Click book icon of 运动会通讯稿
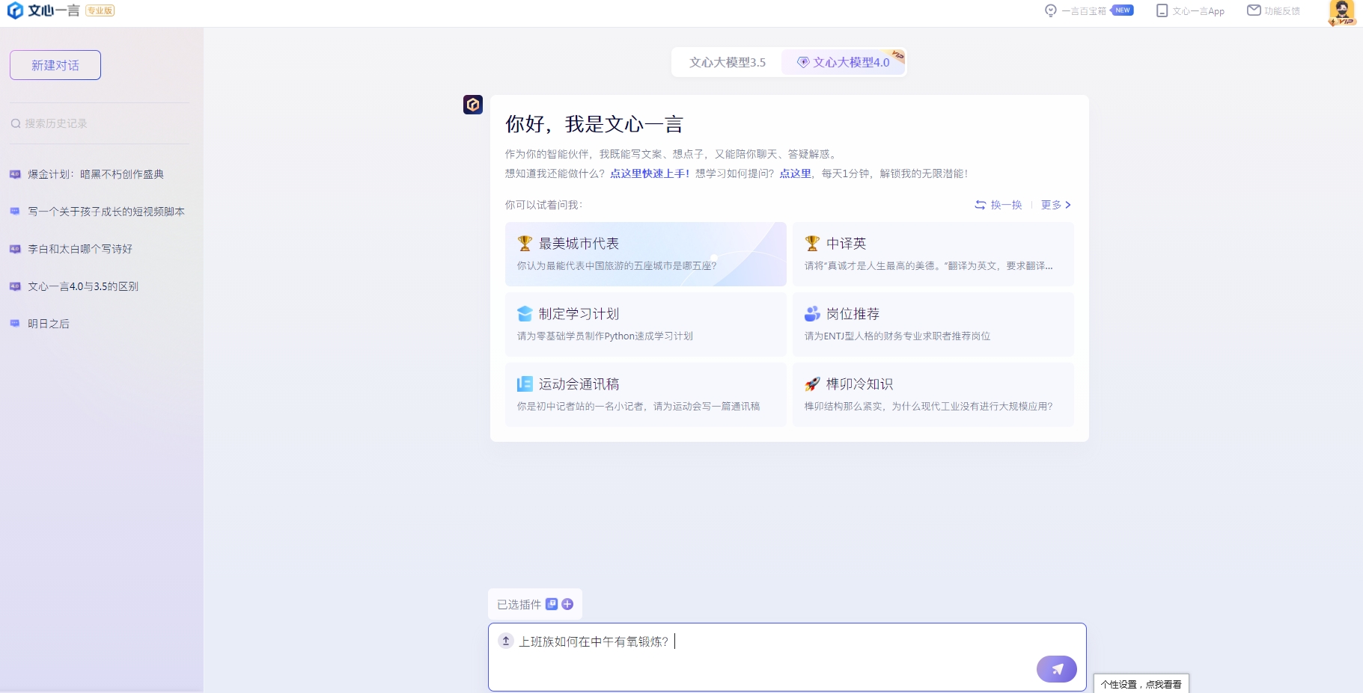The height and width of the screenshot is (693, 1363). [x=525, y=384]
